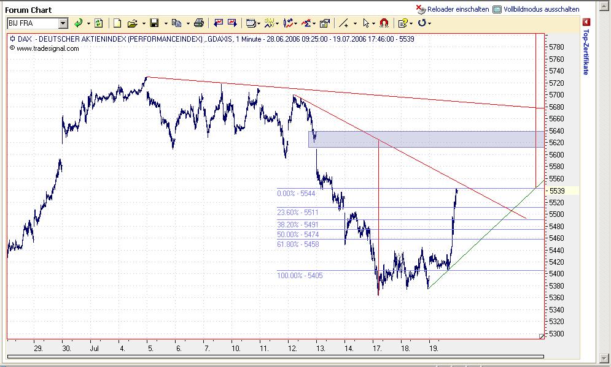Click the 61.80% - 5458 Fibonacci label

[298, 244]
